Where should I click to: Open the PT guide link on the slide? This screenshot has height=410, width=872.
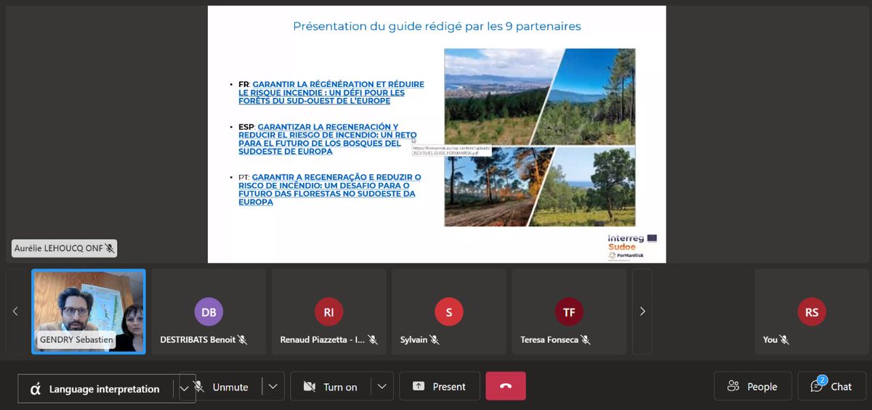pyautogui.click(x=330, y=189)
